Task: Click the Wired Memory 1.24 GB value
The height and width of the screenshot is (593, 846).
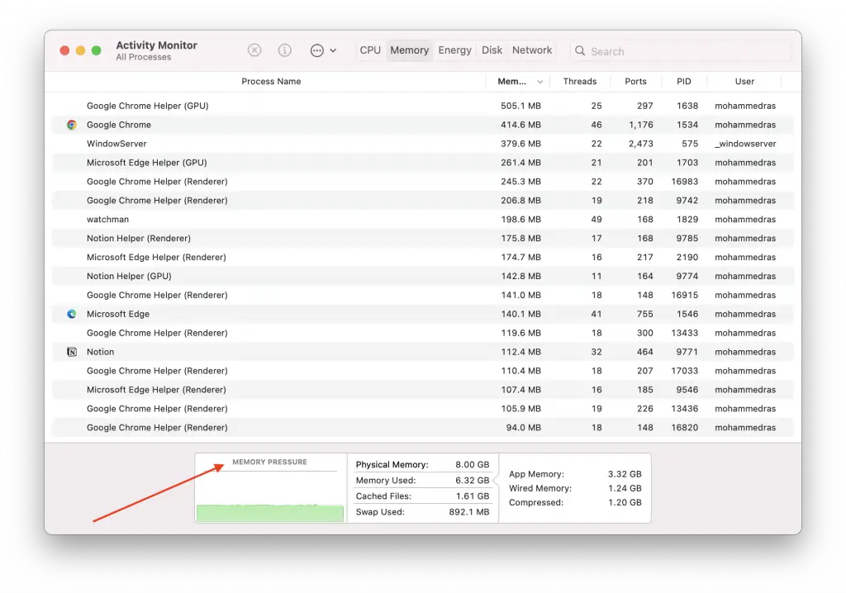Action: pos(625,488)
